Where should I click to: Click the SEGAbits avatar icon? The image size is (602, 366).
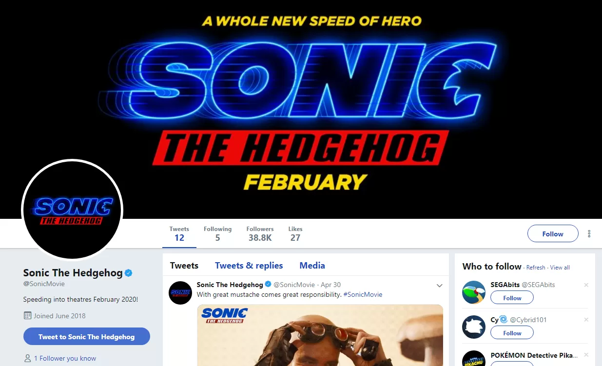click(474, 292)
